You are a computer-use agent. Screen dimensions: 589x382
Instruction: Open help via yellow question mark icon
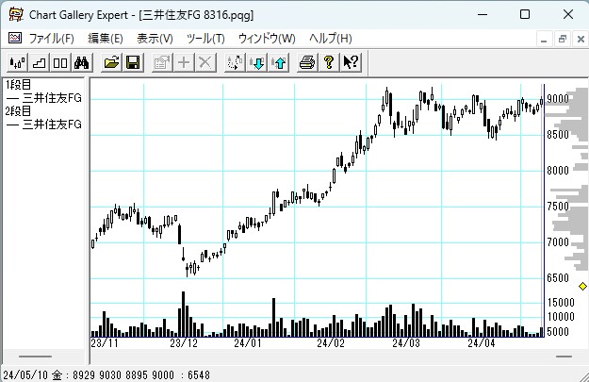(x=329, y=62)
